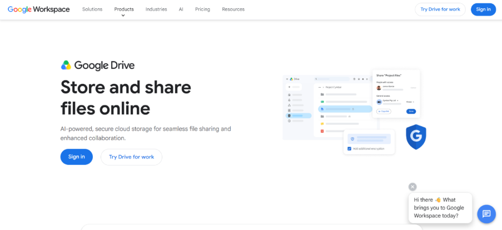The width and height of the screenshot is (502, 230).
Task: Open the Solutions menu
Action: (x=92, y=9)
